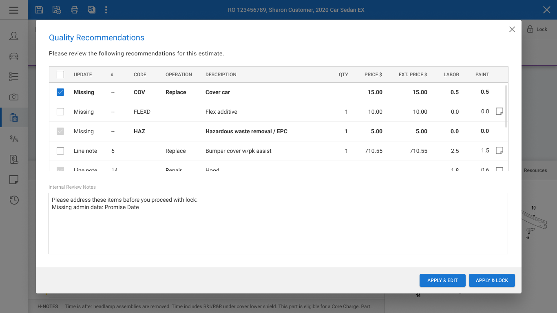Check the Flex additive recommendation
Screen dimensions: 557x313
click(60, 112)
